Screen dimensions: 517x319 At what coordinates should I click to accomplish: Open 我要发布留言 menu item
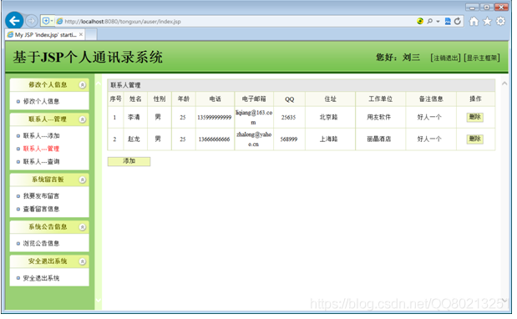(41, 196)
